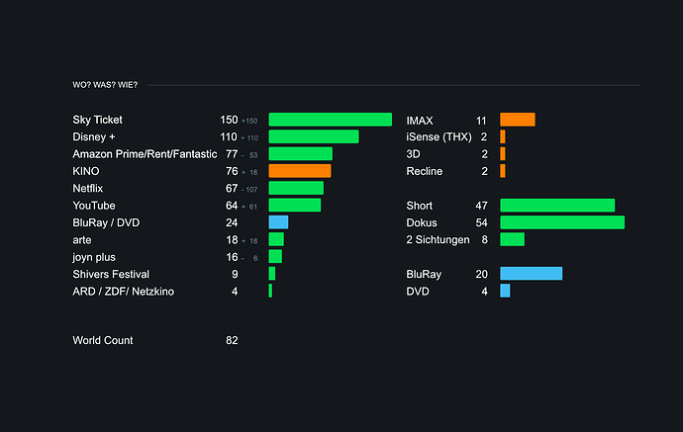
Task: Click the BluRay / DVD label
Action: (x=106, y=222)
